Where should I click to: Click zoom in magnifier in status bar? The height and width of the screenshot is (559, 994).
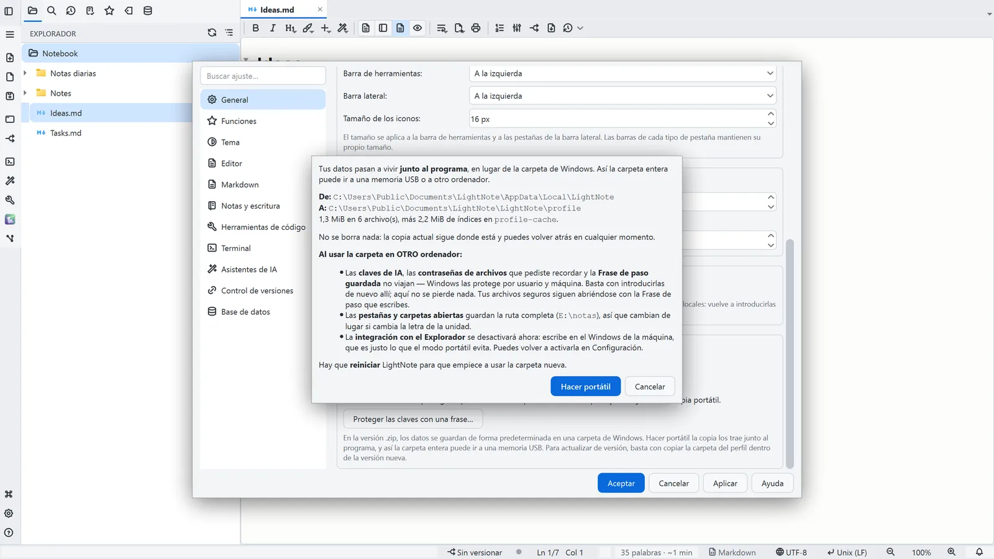point(951,552)
